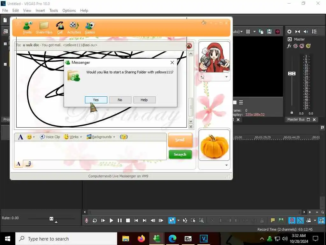Click the block contact icon in header
This screenshot has width=326, height=245.
pos(189,46)
